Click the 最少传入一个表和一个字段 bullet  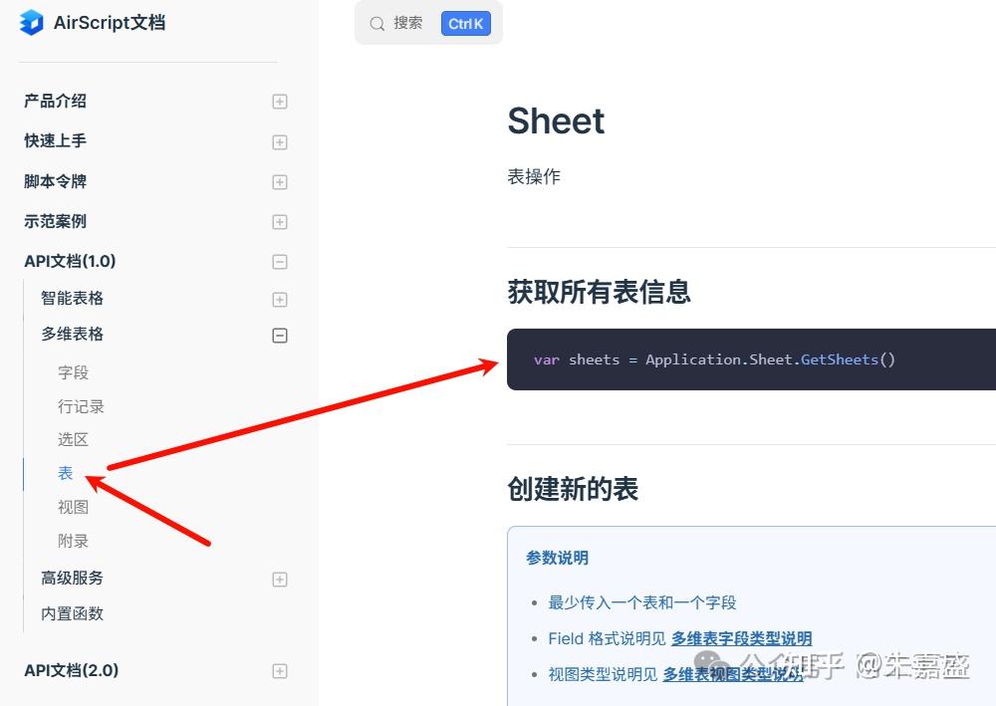coord(642,602)
